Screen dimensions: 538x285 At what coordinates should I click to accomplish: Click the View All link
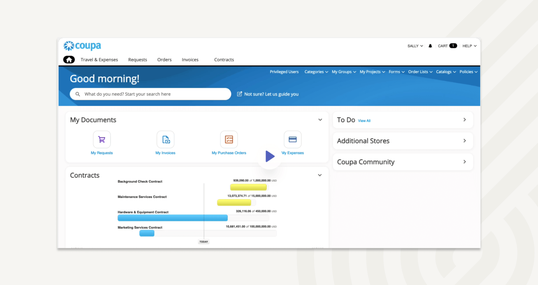pyautogui.click(x=364, y=121)
